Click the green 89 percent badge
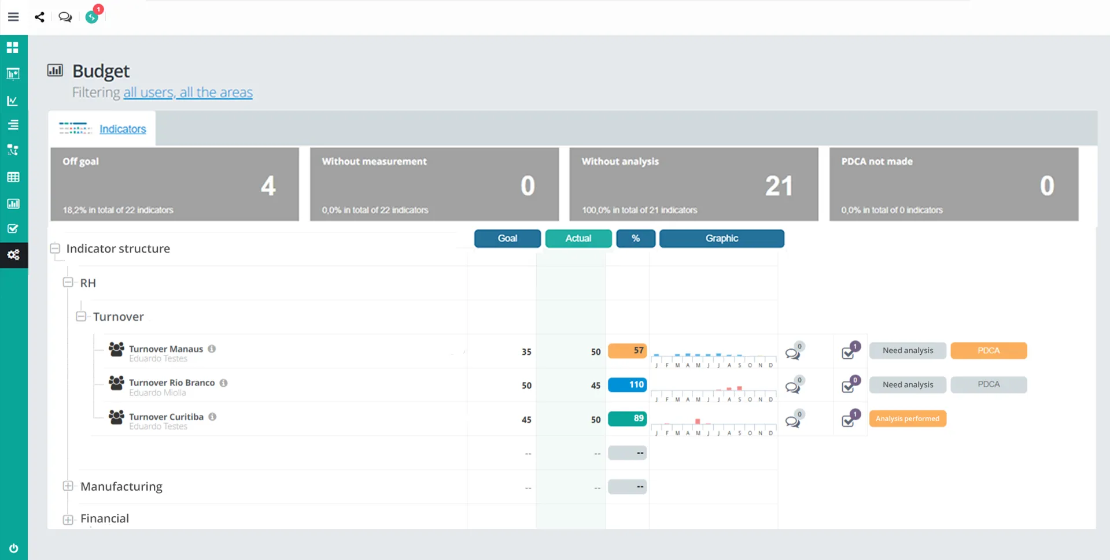This screenshot has width=1110, height=560. click(x=627, y=418)
